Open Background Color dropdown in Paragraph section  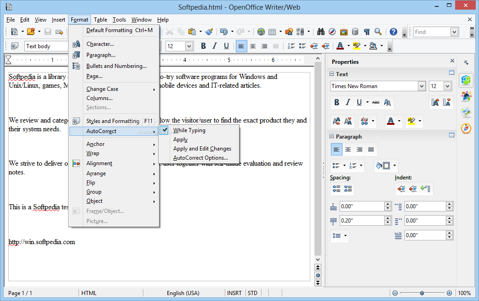[x=394, y=166]
